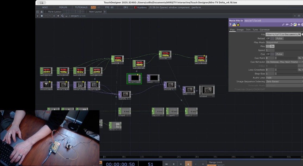Edit the moviefilein5 name field

pyautogui.click(x=273, y=21)
